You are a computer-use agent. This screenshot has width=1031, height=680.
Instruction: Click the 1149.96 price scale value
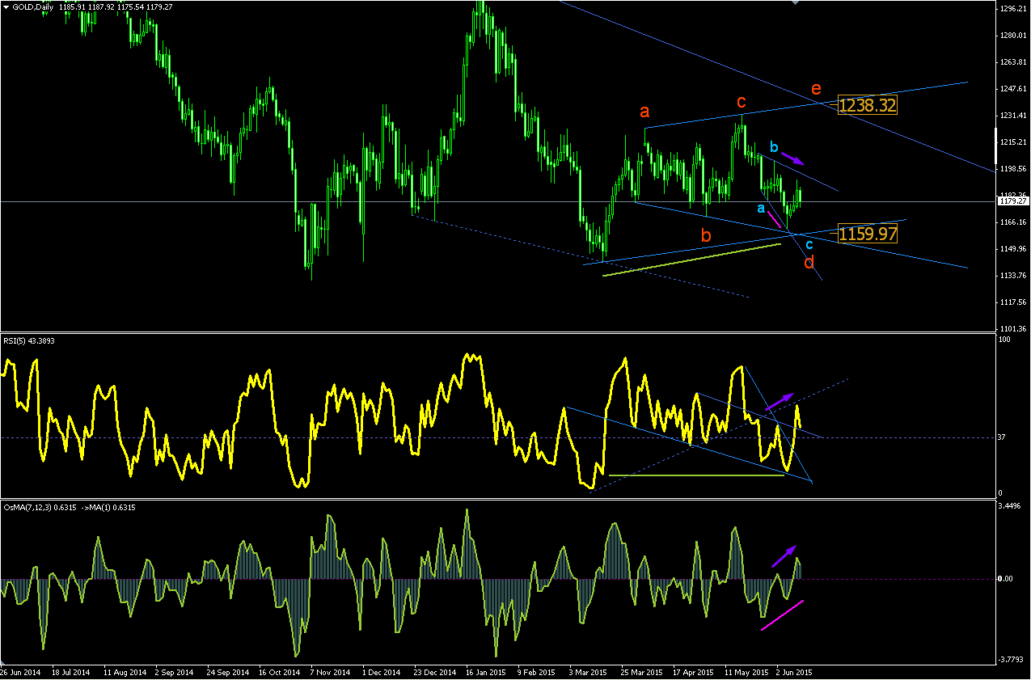(x=1013, y=249)
